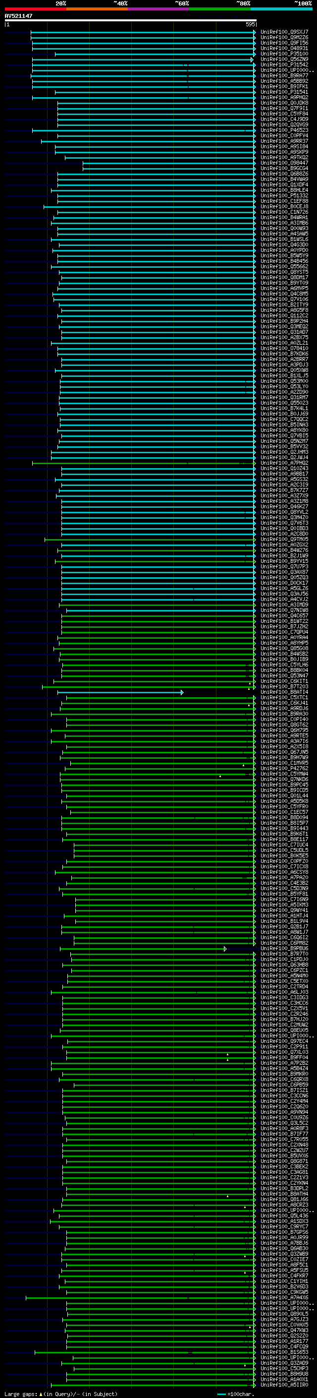Viewport: 317px width, 1398px height.
Task: Click the label UniRef100_Q67JN5
Action: point(284,752)
